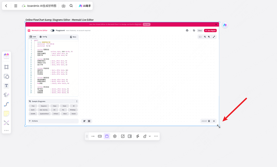Load the Pie sample diagram
Screen dimensions: 277x167
(x=63, y=110)
